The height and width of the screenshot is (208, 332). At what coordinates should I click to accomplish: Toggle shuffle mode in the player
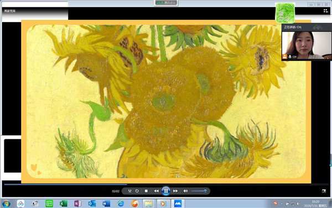pos(130,191)
